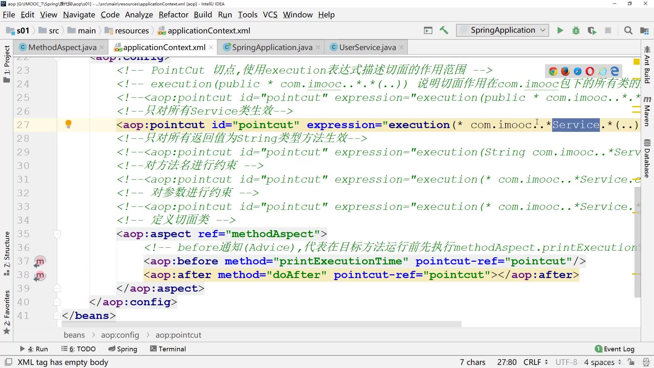Show the Run tool window
Screen dimensions: 654x368
34,349
